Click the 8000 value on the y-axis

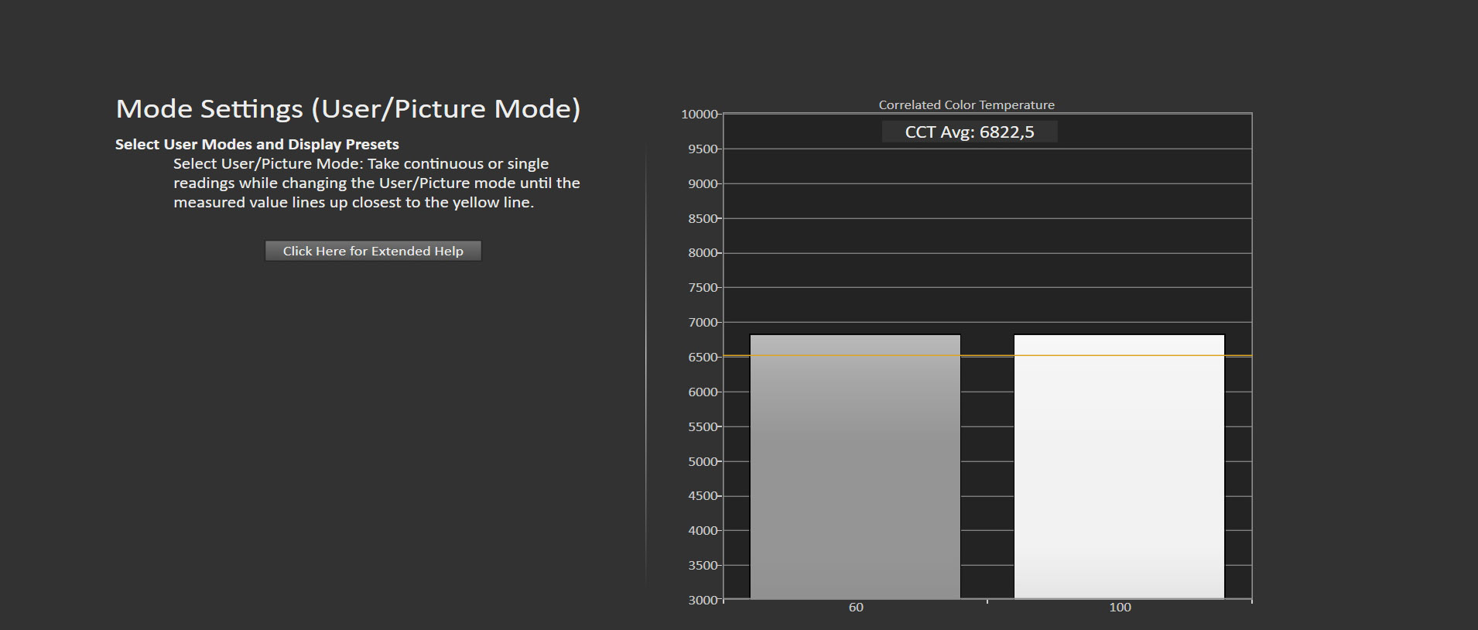point(702,253)
